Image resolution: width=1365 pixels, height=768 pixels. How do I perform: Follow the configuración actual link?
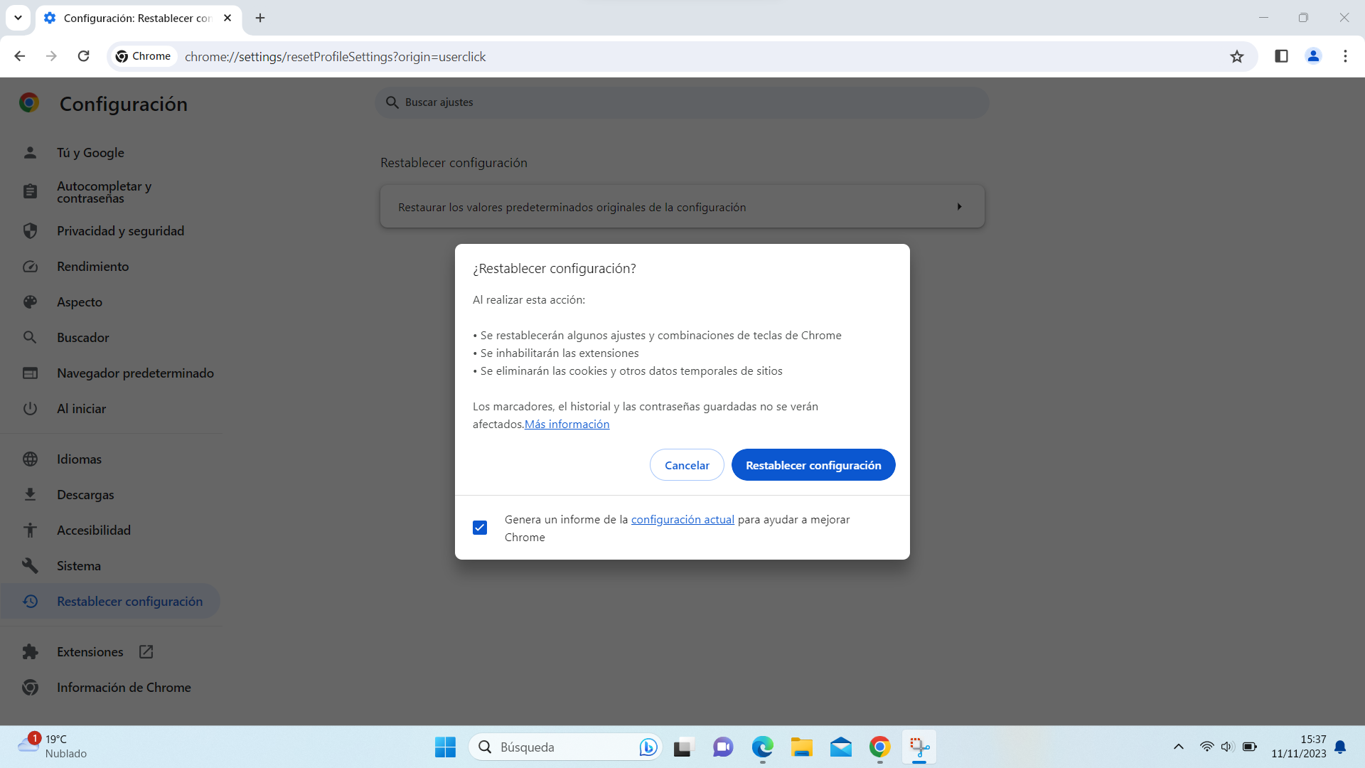[682, 520]
